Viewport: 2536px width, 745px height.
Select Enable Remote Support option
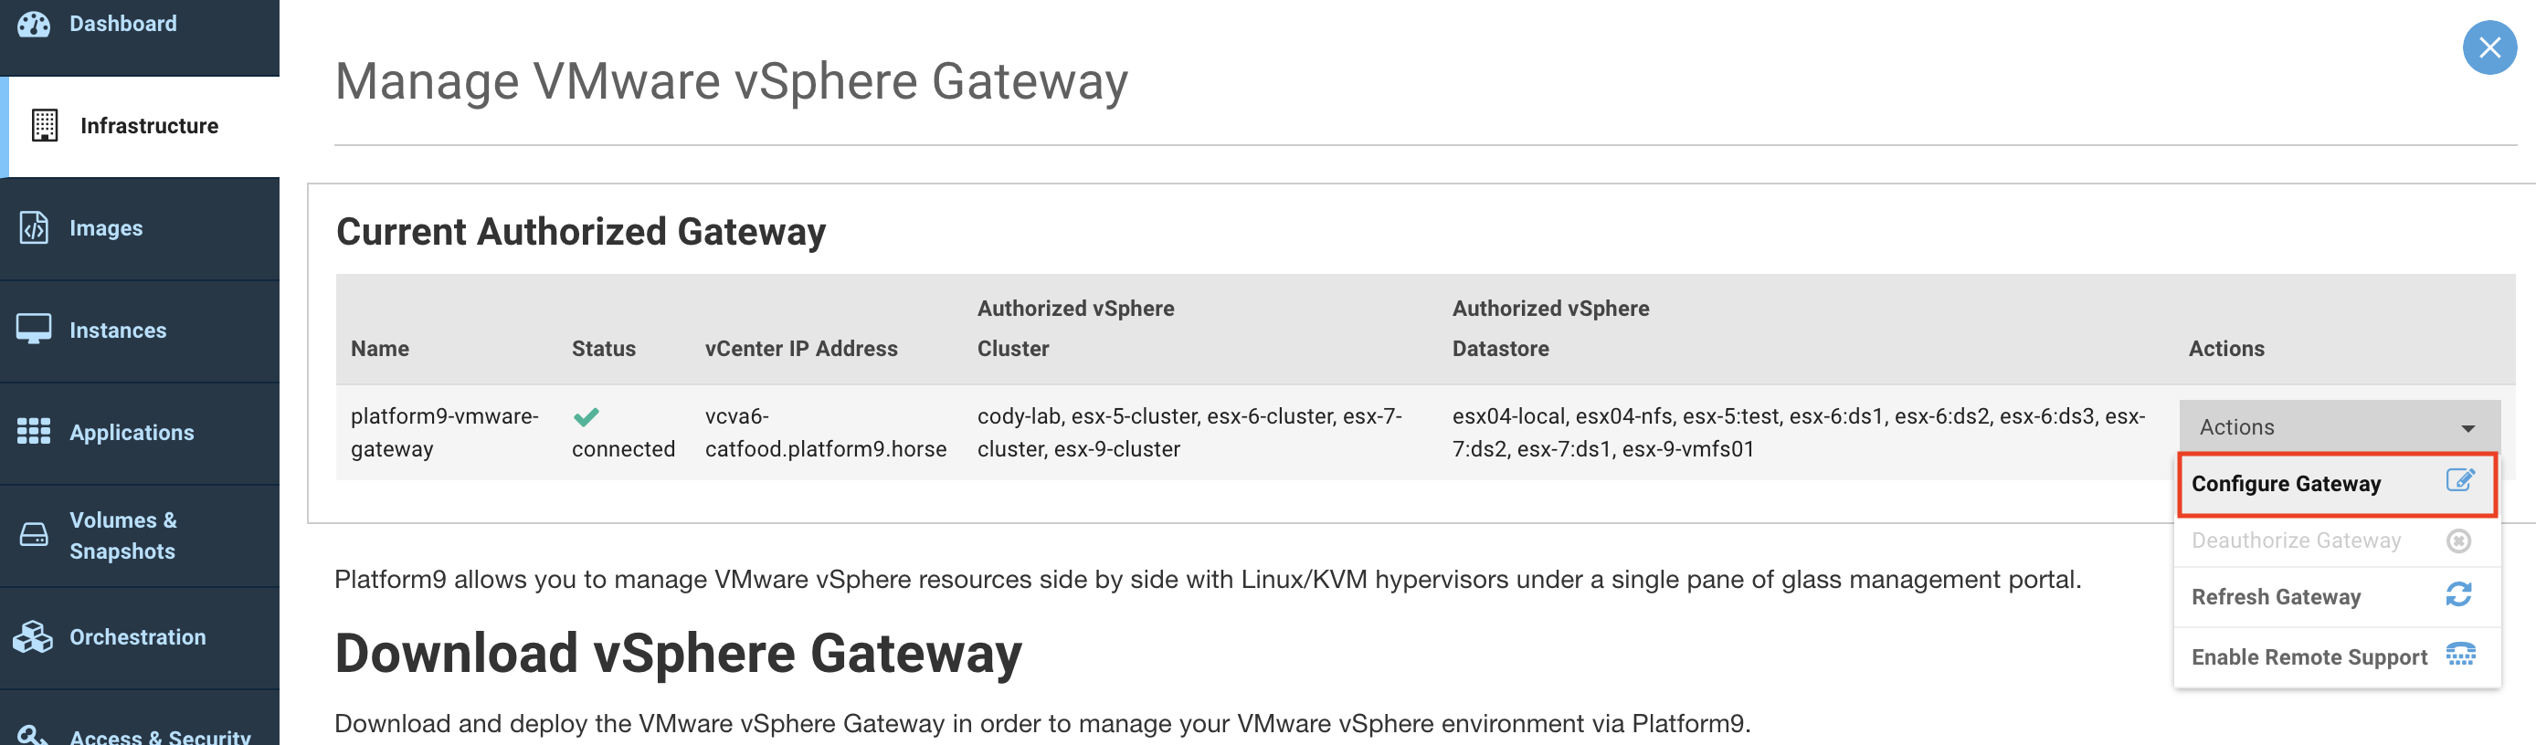[x=2309, y=656]
